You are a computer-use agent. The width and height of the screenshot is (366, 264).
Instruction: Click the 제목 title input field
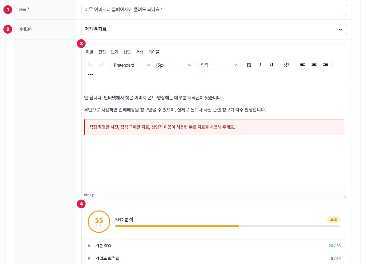[x=214, y=10]
